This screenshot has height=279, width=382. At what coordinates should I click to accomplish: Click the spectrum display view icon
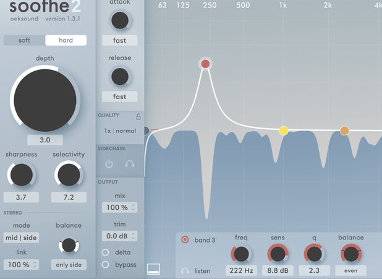pos(153,268)
